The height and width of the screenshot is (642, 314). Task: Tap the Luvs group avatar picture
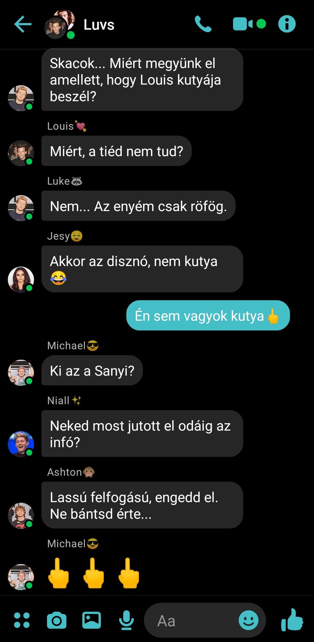[x=60, y=24]
